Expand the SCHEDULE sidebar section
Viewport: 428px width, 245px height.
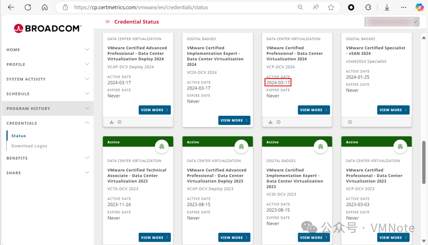[48, 94]
